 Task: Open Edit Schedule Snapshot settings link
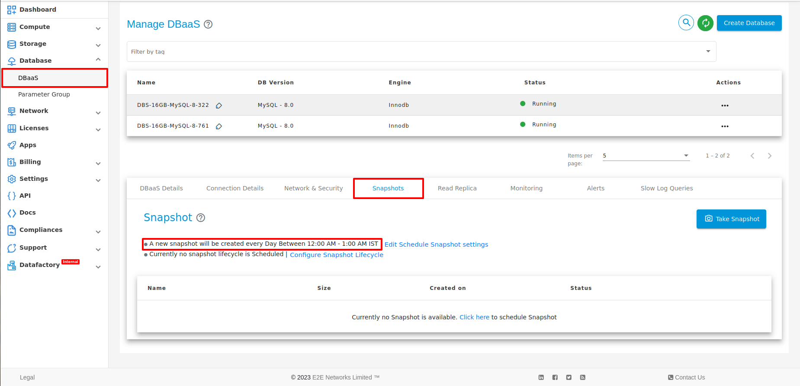click(436, 244)
